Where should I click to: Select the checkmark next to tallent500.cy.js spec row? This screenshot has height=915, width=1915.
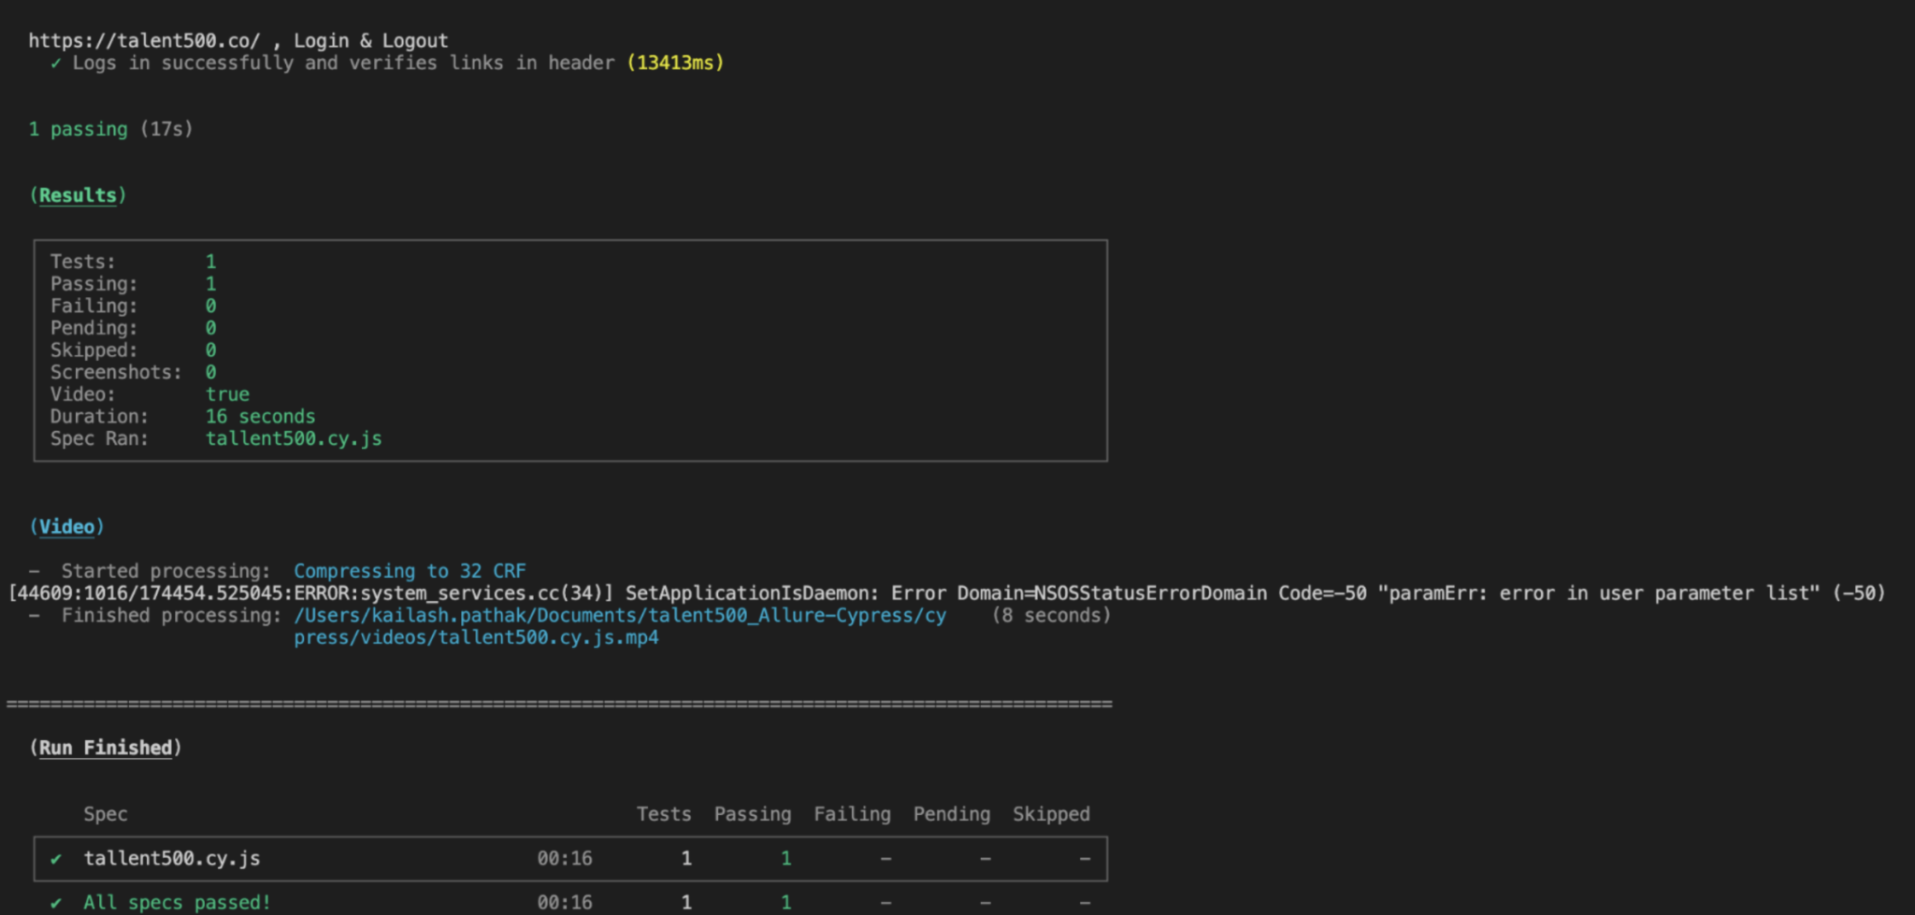(56, 858)
